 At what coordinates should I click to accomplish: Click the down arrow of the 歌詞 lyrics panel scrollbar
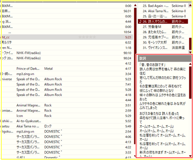point(190,156)
